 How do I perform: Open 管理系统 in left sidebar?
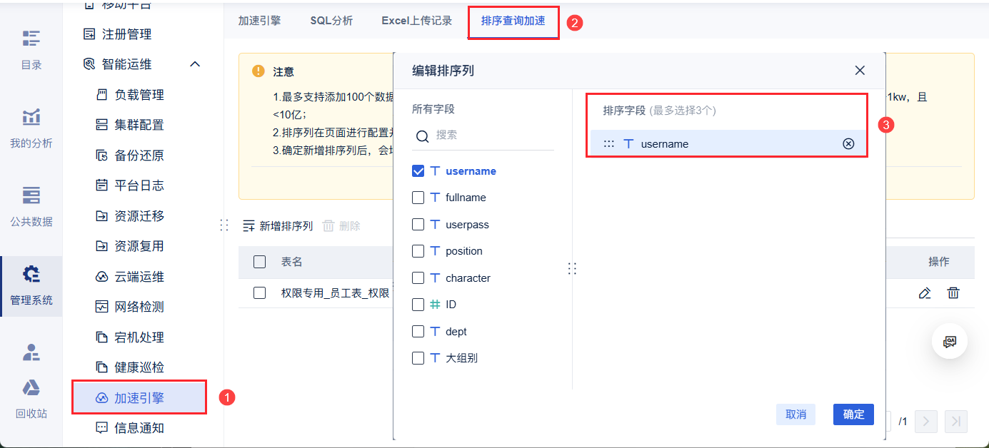31,285
